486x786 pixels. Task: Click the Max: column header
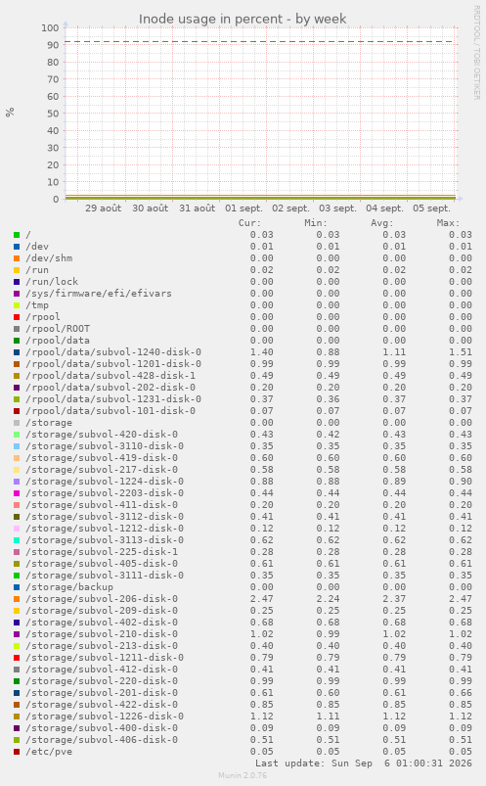(448, 223)
